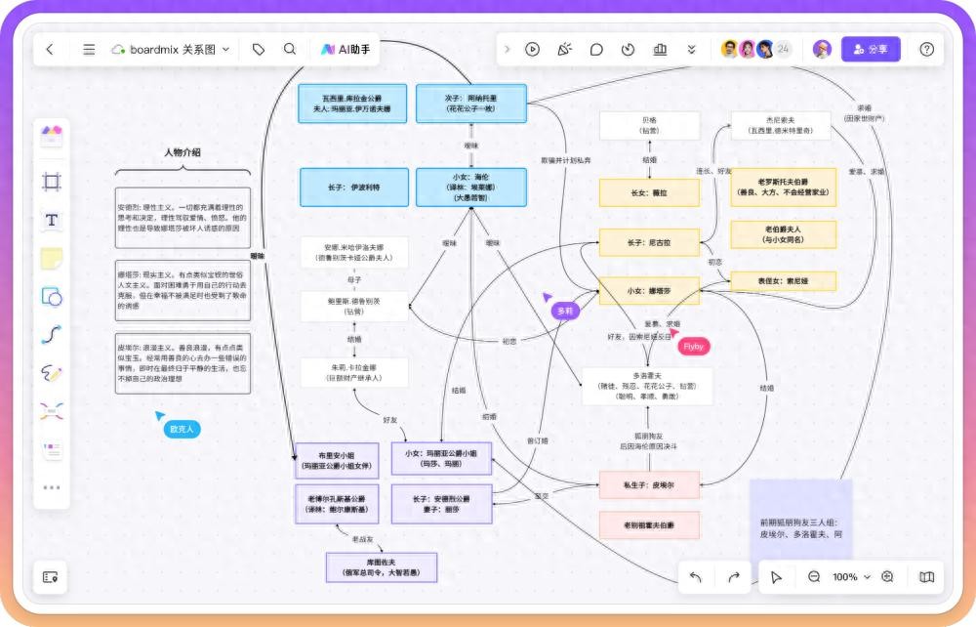976x627 pixels.
Task: Select the Frame tool in left sidebar
Action: 52,182
